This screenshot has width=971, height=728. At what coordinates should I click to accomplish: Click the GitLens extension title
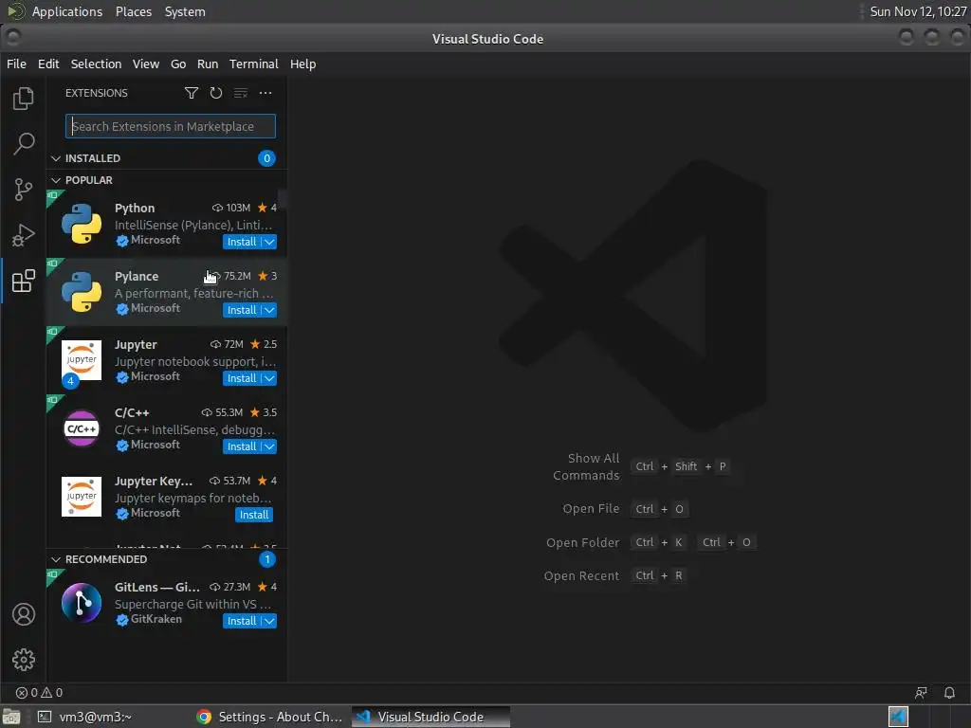coord(157,587)
